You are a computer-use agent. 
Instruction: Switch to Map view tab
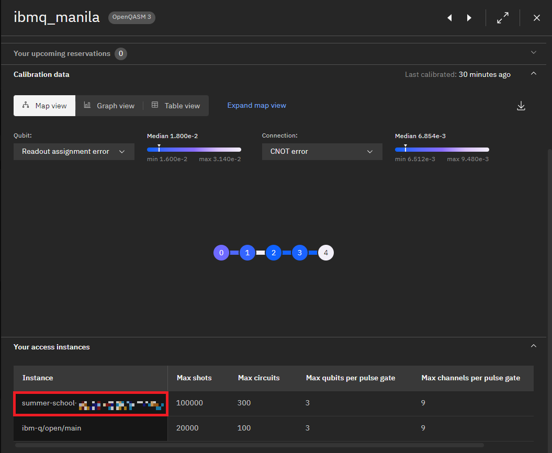pyautogui.click(x=44, y=106)
